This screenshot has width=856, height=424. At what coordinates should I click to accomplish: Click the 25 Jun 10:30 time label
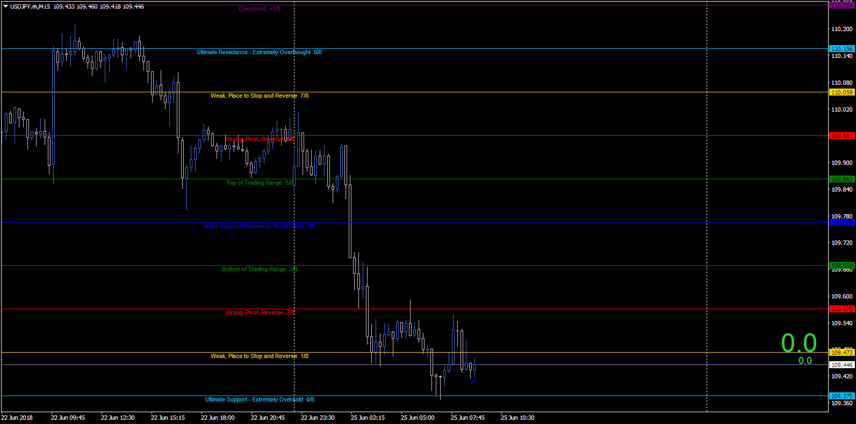tap(517, 418)
